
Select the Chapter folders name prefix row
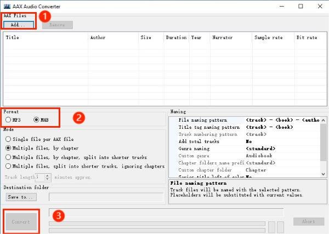245,163
